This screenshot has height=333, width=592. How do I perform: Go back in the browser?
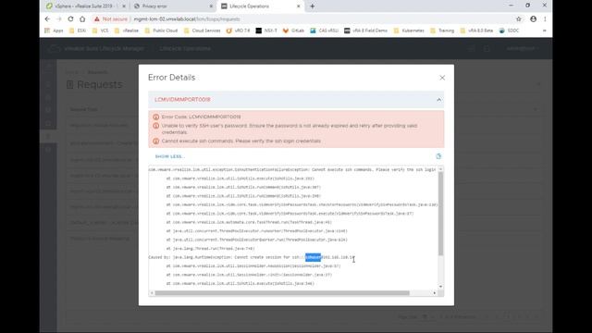coord(47,18)
